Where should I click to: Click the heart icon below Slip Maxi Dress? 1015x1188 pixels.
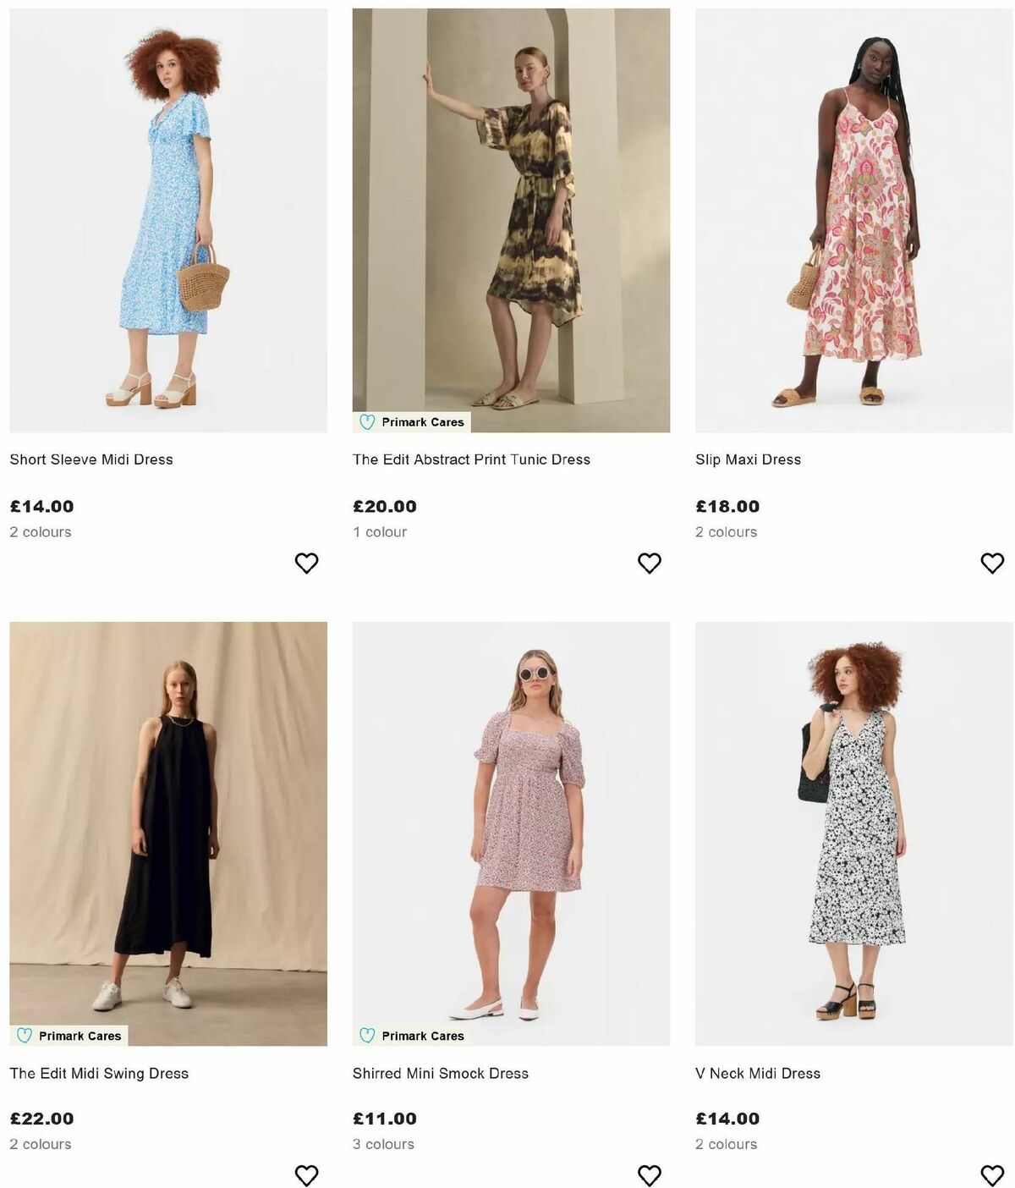point(992,562)
